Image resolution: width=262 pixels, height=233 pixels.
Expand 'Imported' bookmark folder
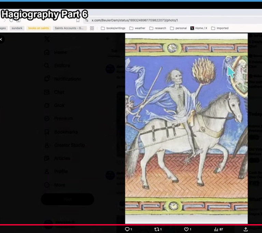click(x=220, y=28)
